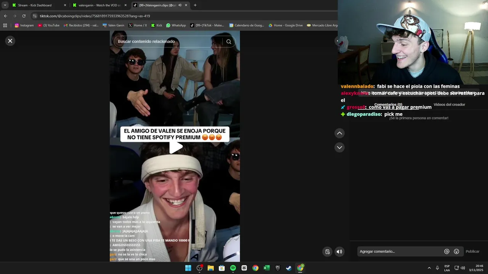Expand the system tray hidden icons
This screenshot has width=488, height=274.
[x=429, y=268]
